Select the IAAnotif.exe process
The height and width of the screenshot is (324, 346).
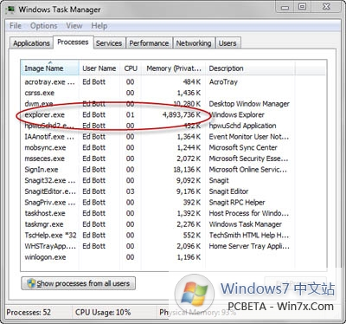[173, 137]
